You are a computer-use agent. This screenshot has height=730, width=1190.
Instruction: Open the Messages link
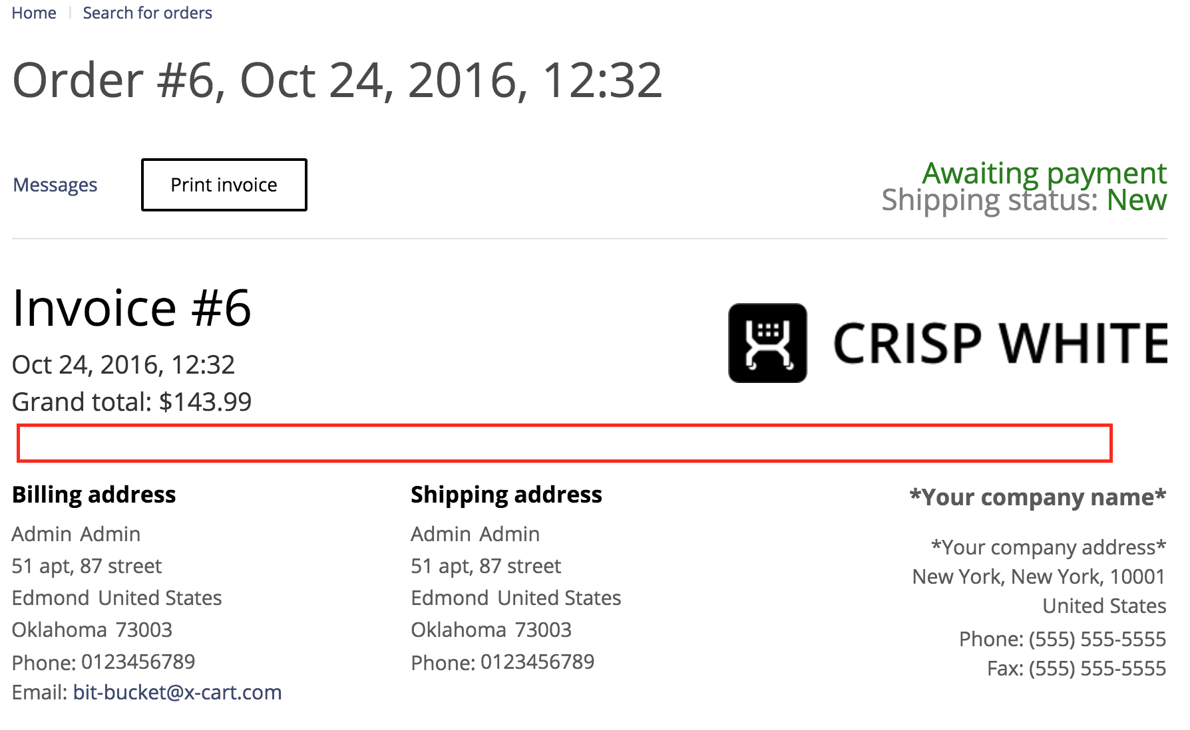(55, 185)
